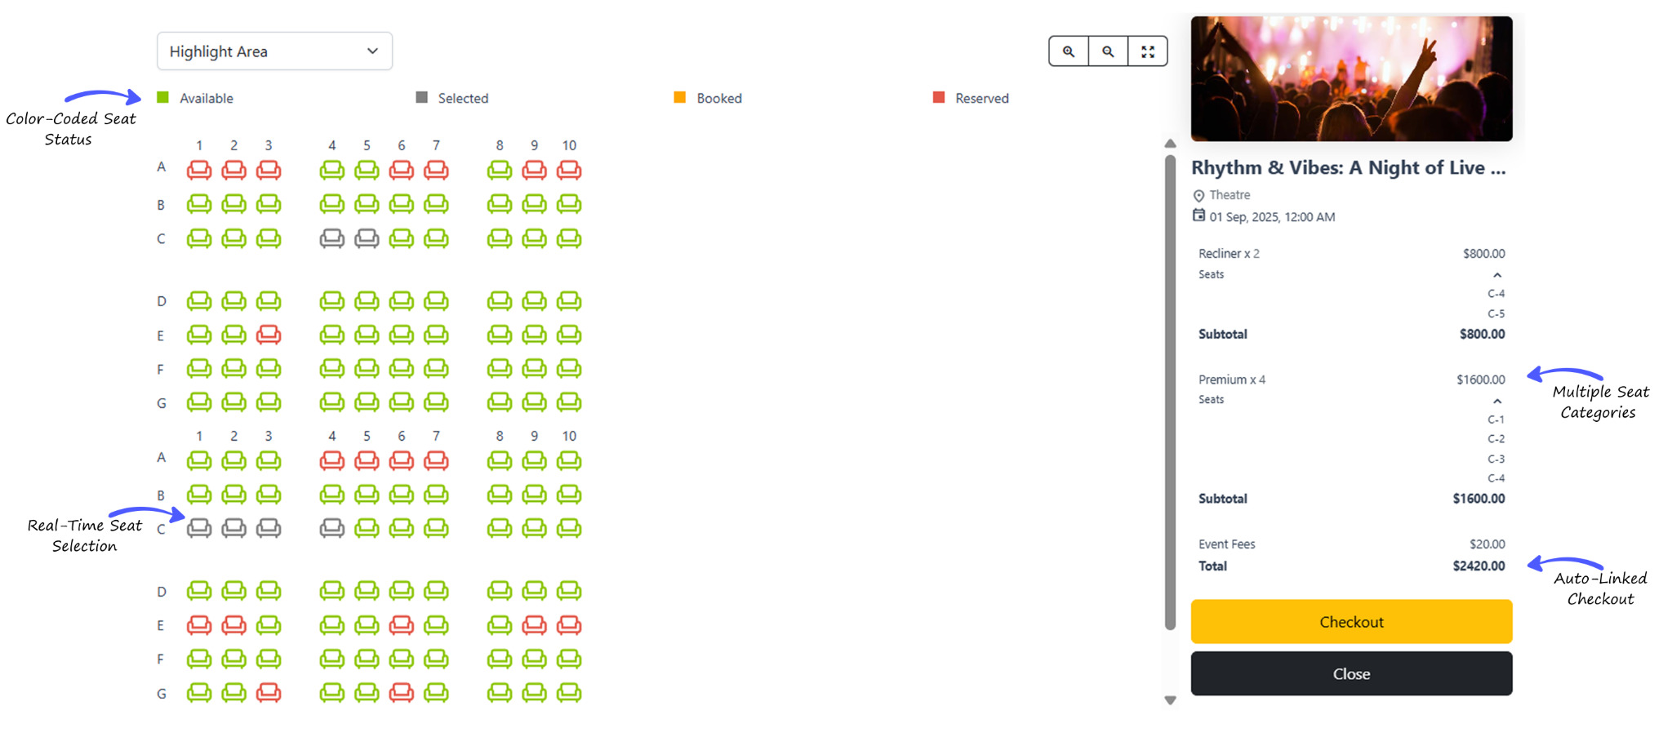
Task: Pick seat F-1 in the lower section
Action: [x=199, y=658]
